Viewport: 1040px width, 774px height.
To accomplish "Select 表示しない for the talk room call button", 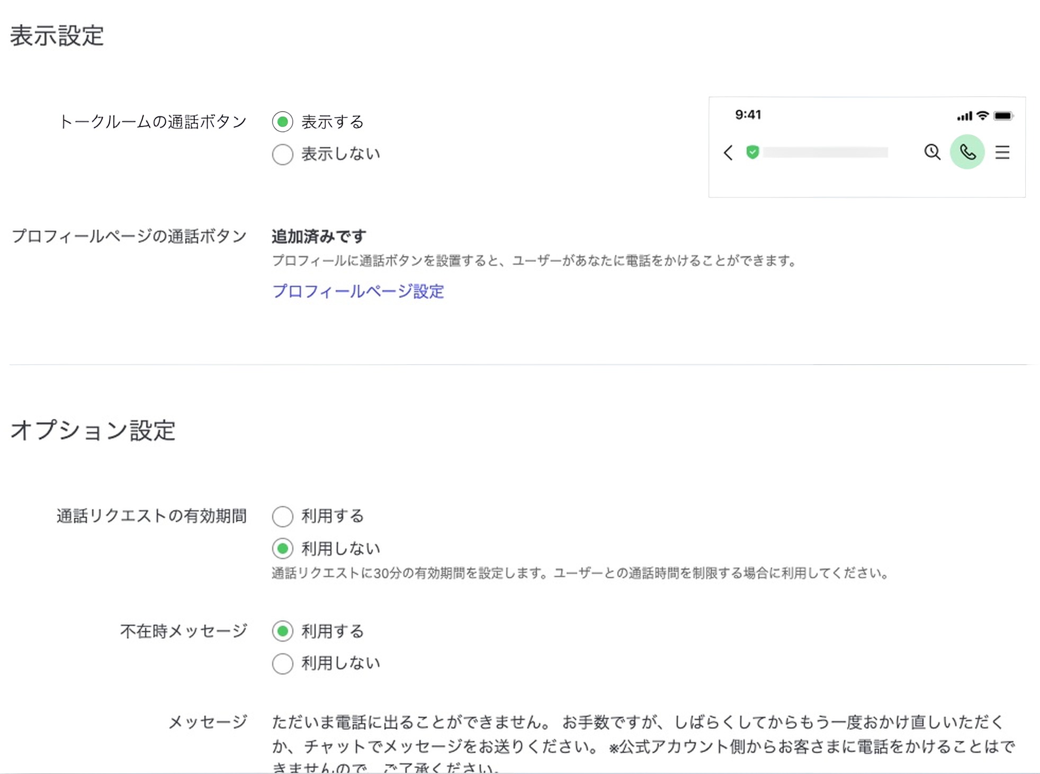I will coord(282,154).
